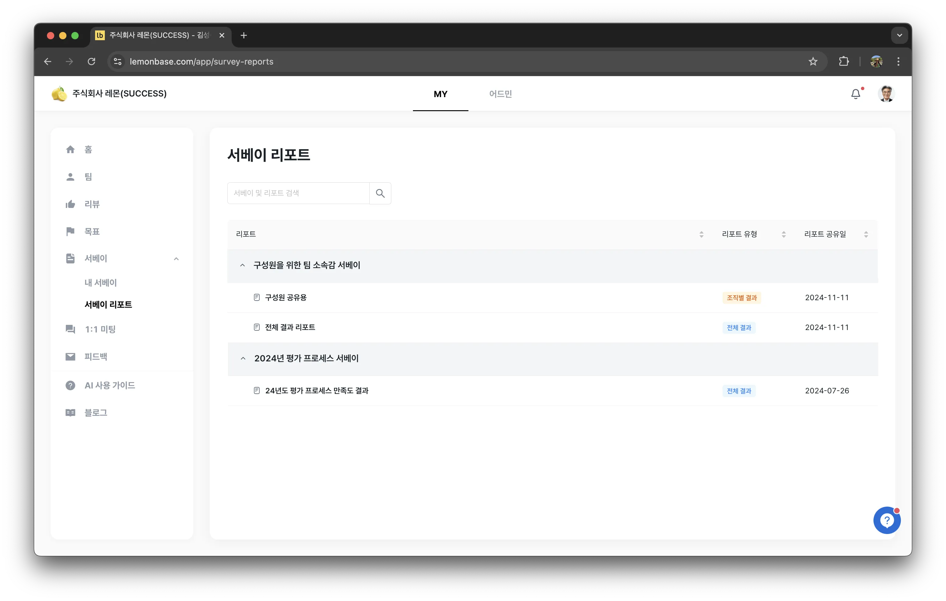Click the 조직별 결과 tag
The image size is (946, 601).
coord(742,297)
